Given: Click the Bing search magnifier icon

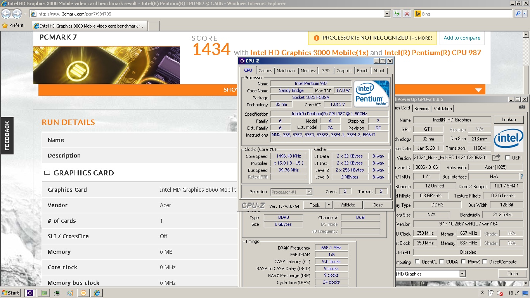Looking at the screenshot, I should (518, 14).
